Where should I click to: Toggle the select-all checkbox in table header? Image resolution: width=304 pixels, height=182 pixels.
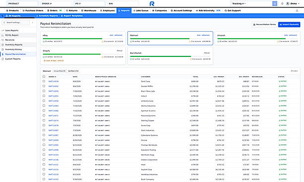(x=44, y=77)
